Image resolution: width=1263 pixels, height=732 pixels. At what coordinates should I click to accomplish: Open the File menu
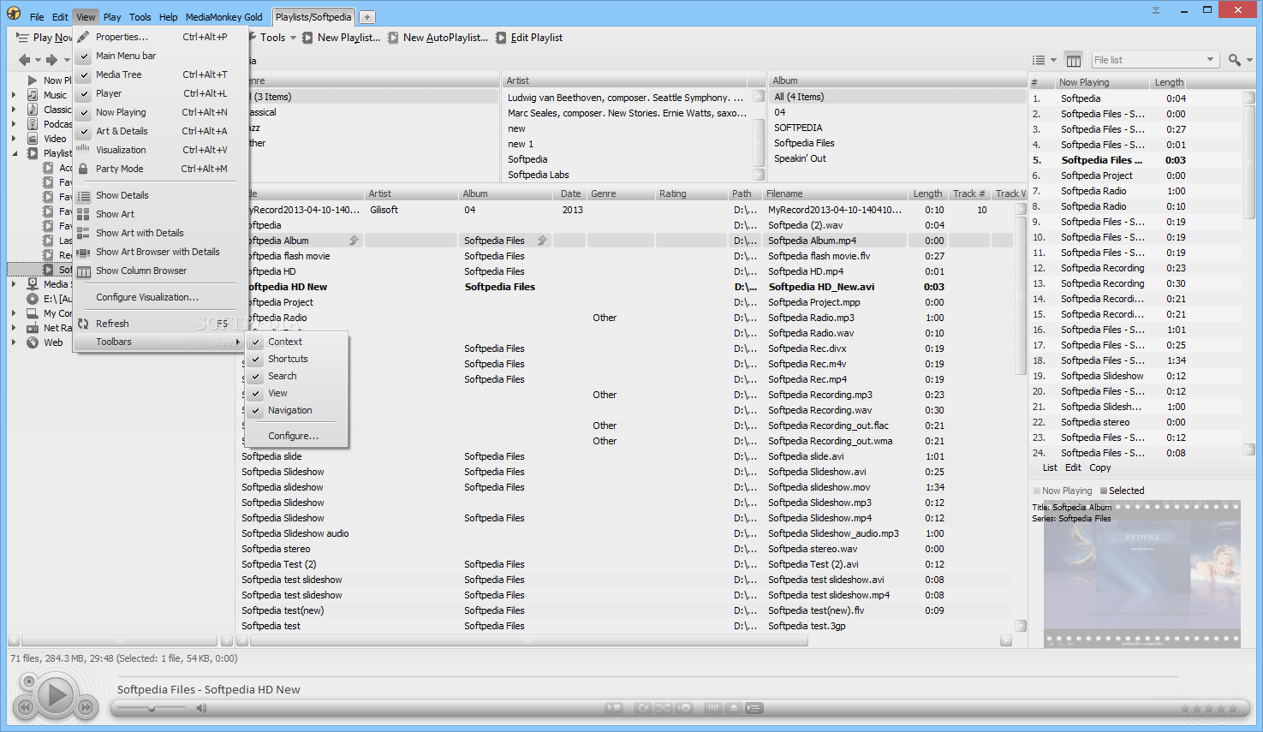click(x=37, y=17)
